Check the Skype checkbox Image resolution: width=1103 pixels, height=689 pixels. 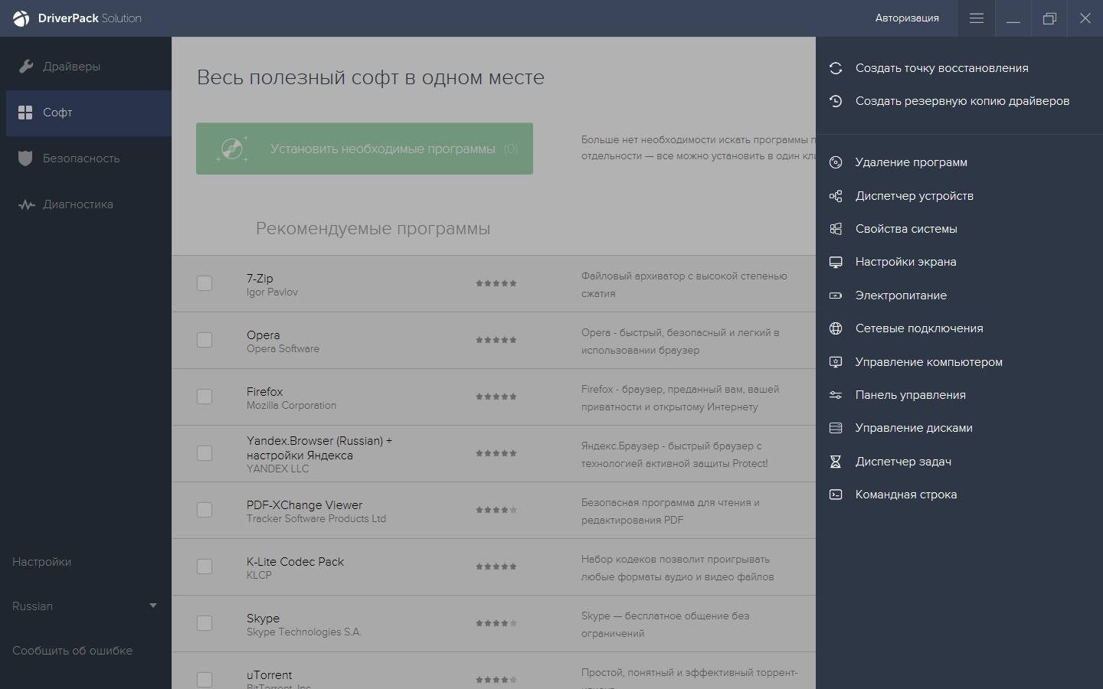coord(205,623)
